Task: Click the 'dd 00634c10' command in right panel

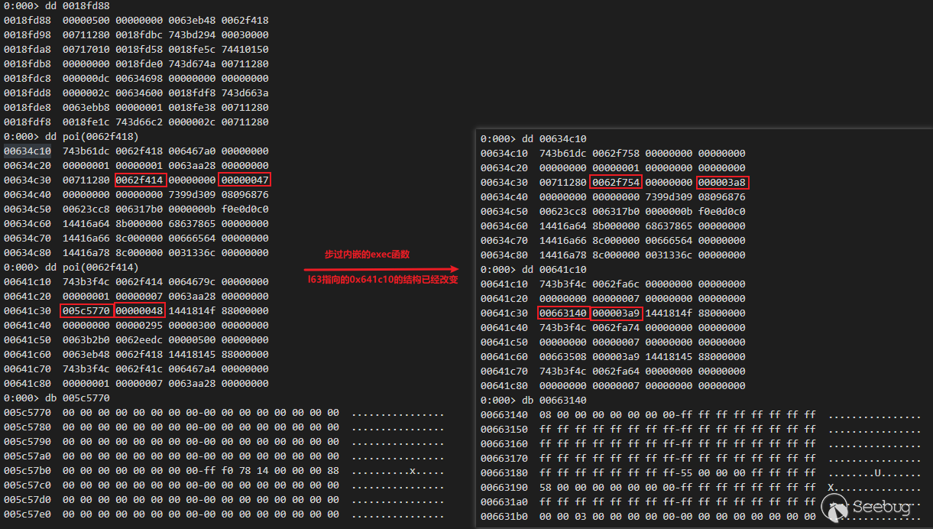Action: coord(533,138)
